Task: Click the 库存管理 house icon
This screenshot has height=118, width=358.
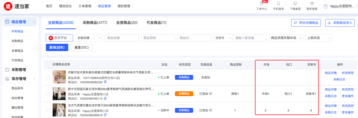Action: 7,79
